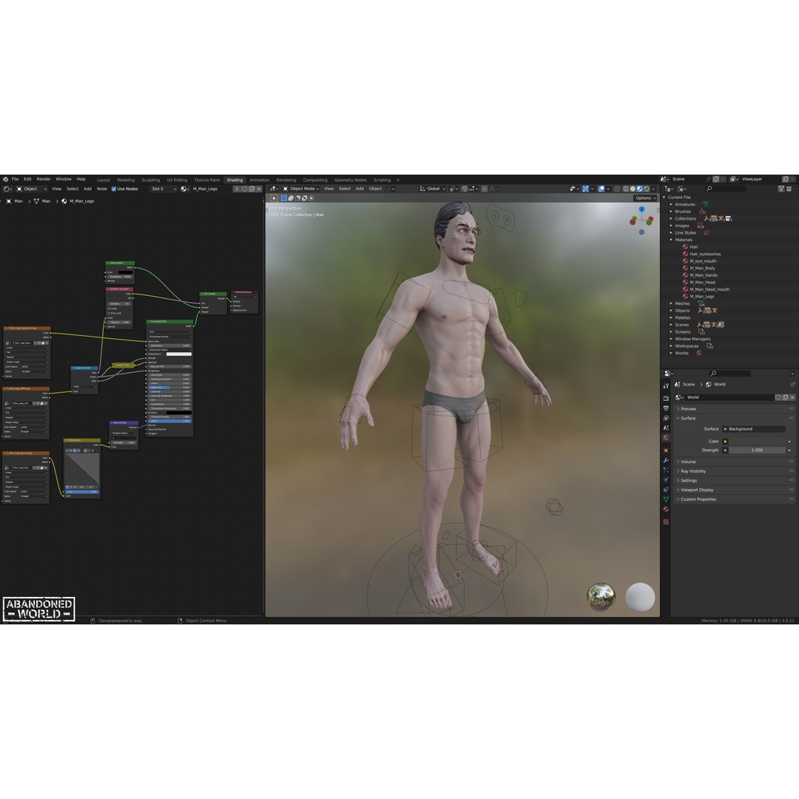Pin the properties editor context
This screenshot has height=799, width=799.
click(x=792, y=384)
